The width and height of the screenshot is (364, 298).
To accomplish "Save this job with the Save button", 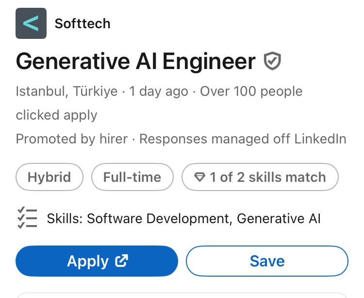I will pyautogui.click(x=267, y=261).
